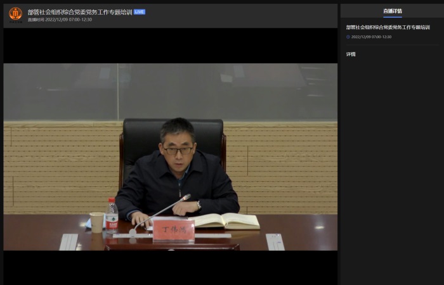Click the orange organization logo
Screen dimensions: 444x285
pos(15,15)
